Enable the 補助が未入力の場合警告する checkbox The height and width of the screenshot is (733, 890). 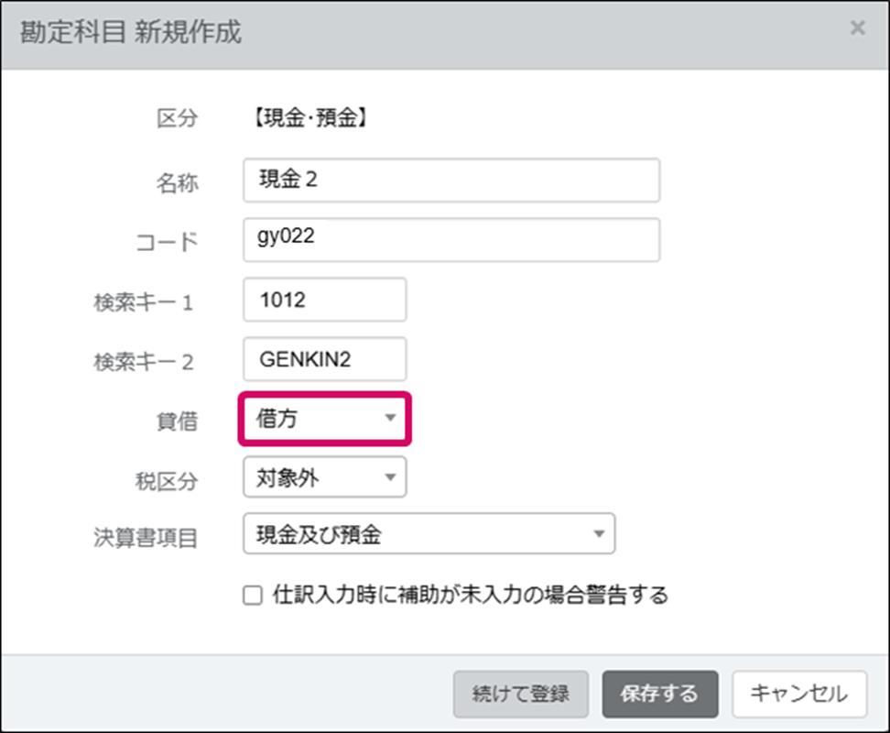[x=253, y=596]
